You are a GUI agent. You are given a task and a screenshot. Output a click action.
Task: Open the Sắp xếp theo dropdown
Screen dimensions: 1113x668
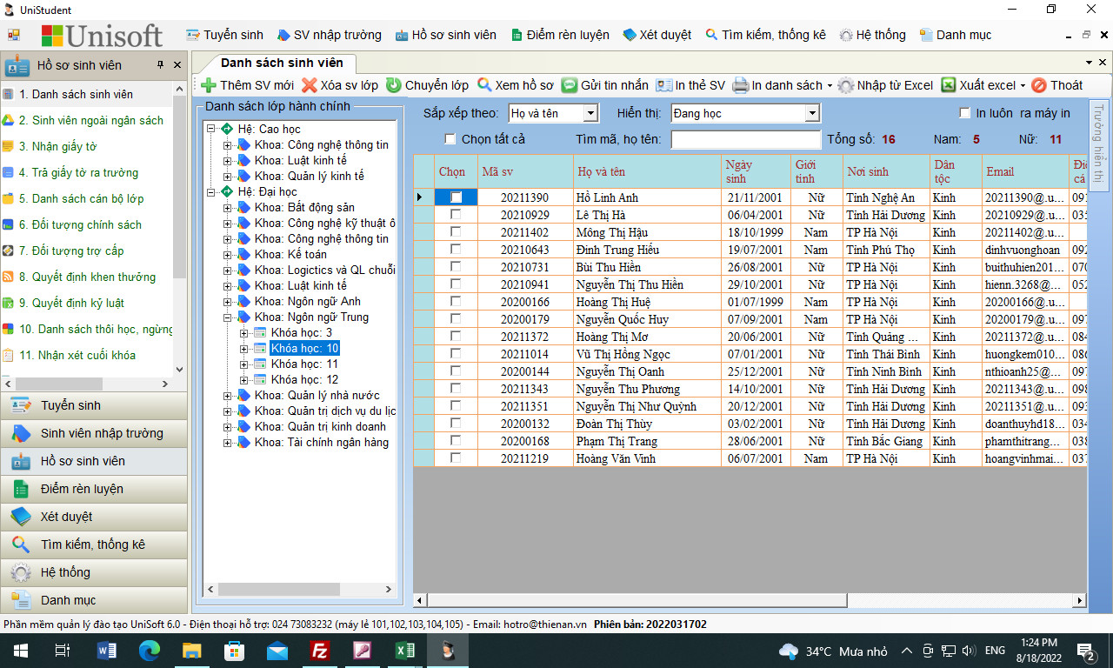click(x=590, y=113)
